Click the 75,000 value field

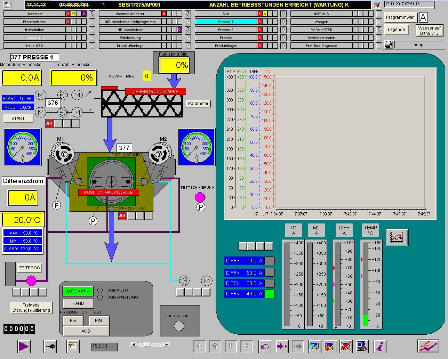(x=104, y=346)
